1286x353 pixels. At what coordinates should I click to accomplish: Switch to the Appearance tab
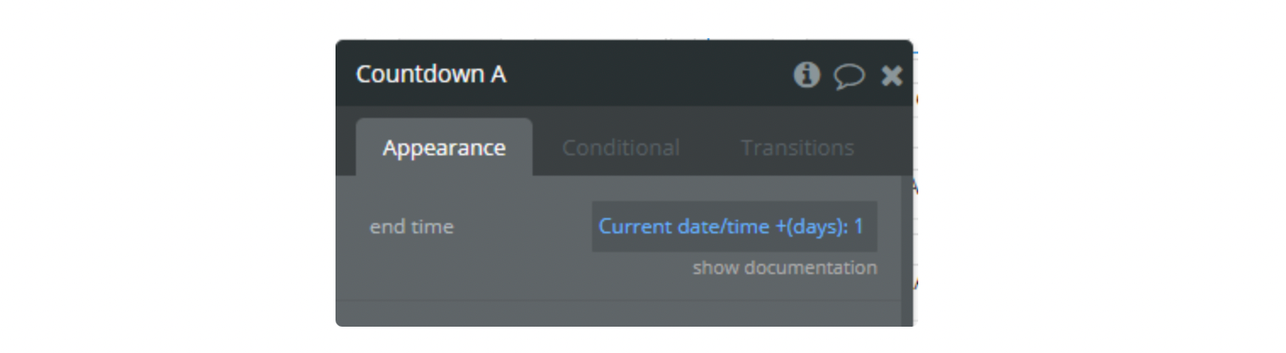click(x=444, y=148)
